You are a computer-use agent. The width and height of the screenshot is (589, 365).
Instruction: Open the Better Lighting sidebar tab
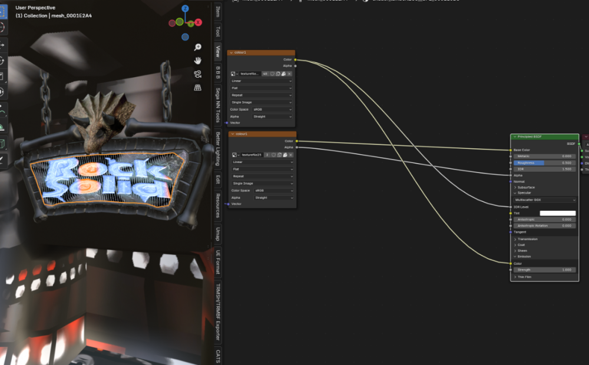(217, 149)
